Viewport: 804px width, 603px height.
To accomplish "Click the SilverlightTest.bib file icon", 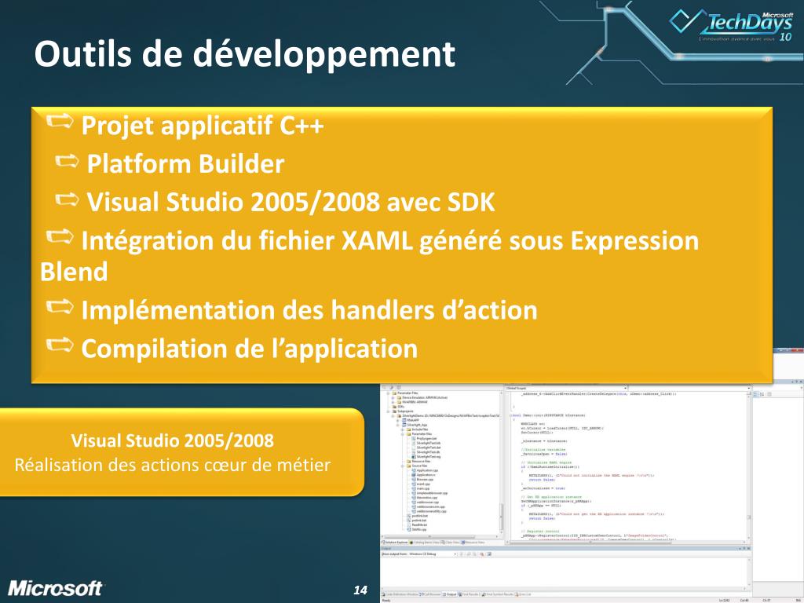I will tap(414, 443).
